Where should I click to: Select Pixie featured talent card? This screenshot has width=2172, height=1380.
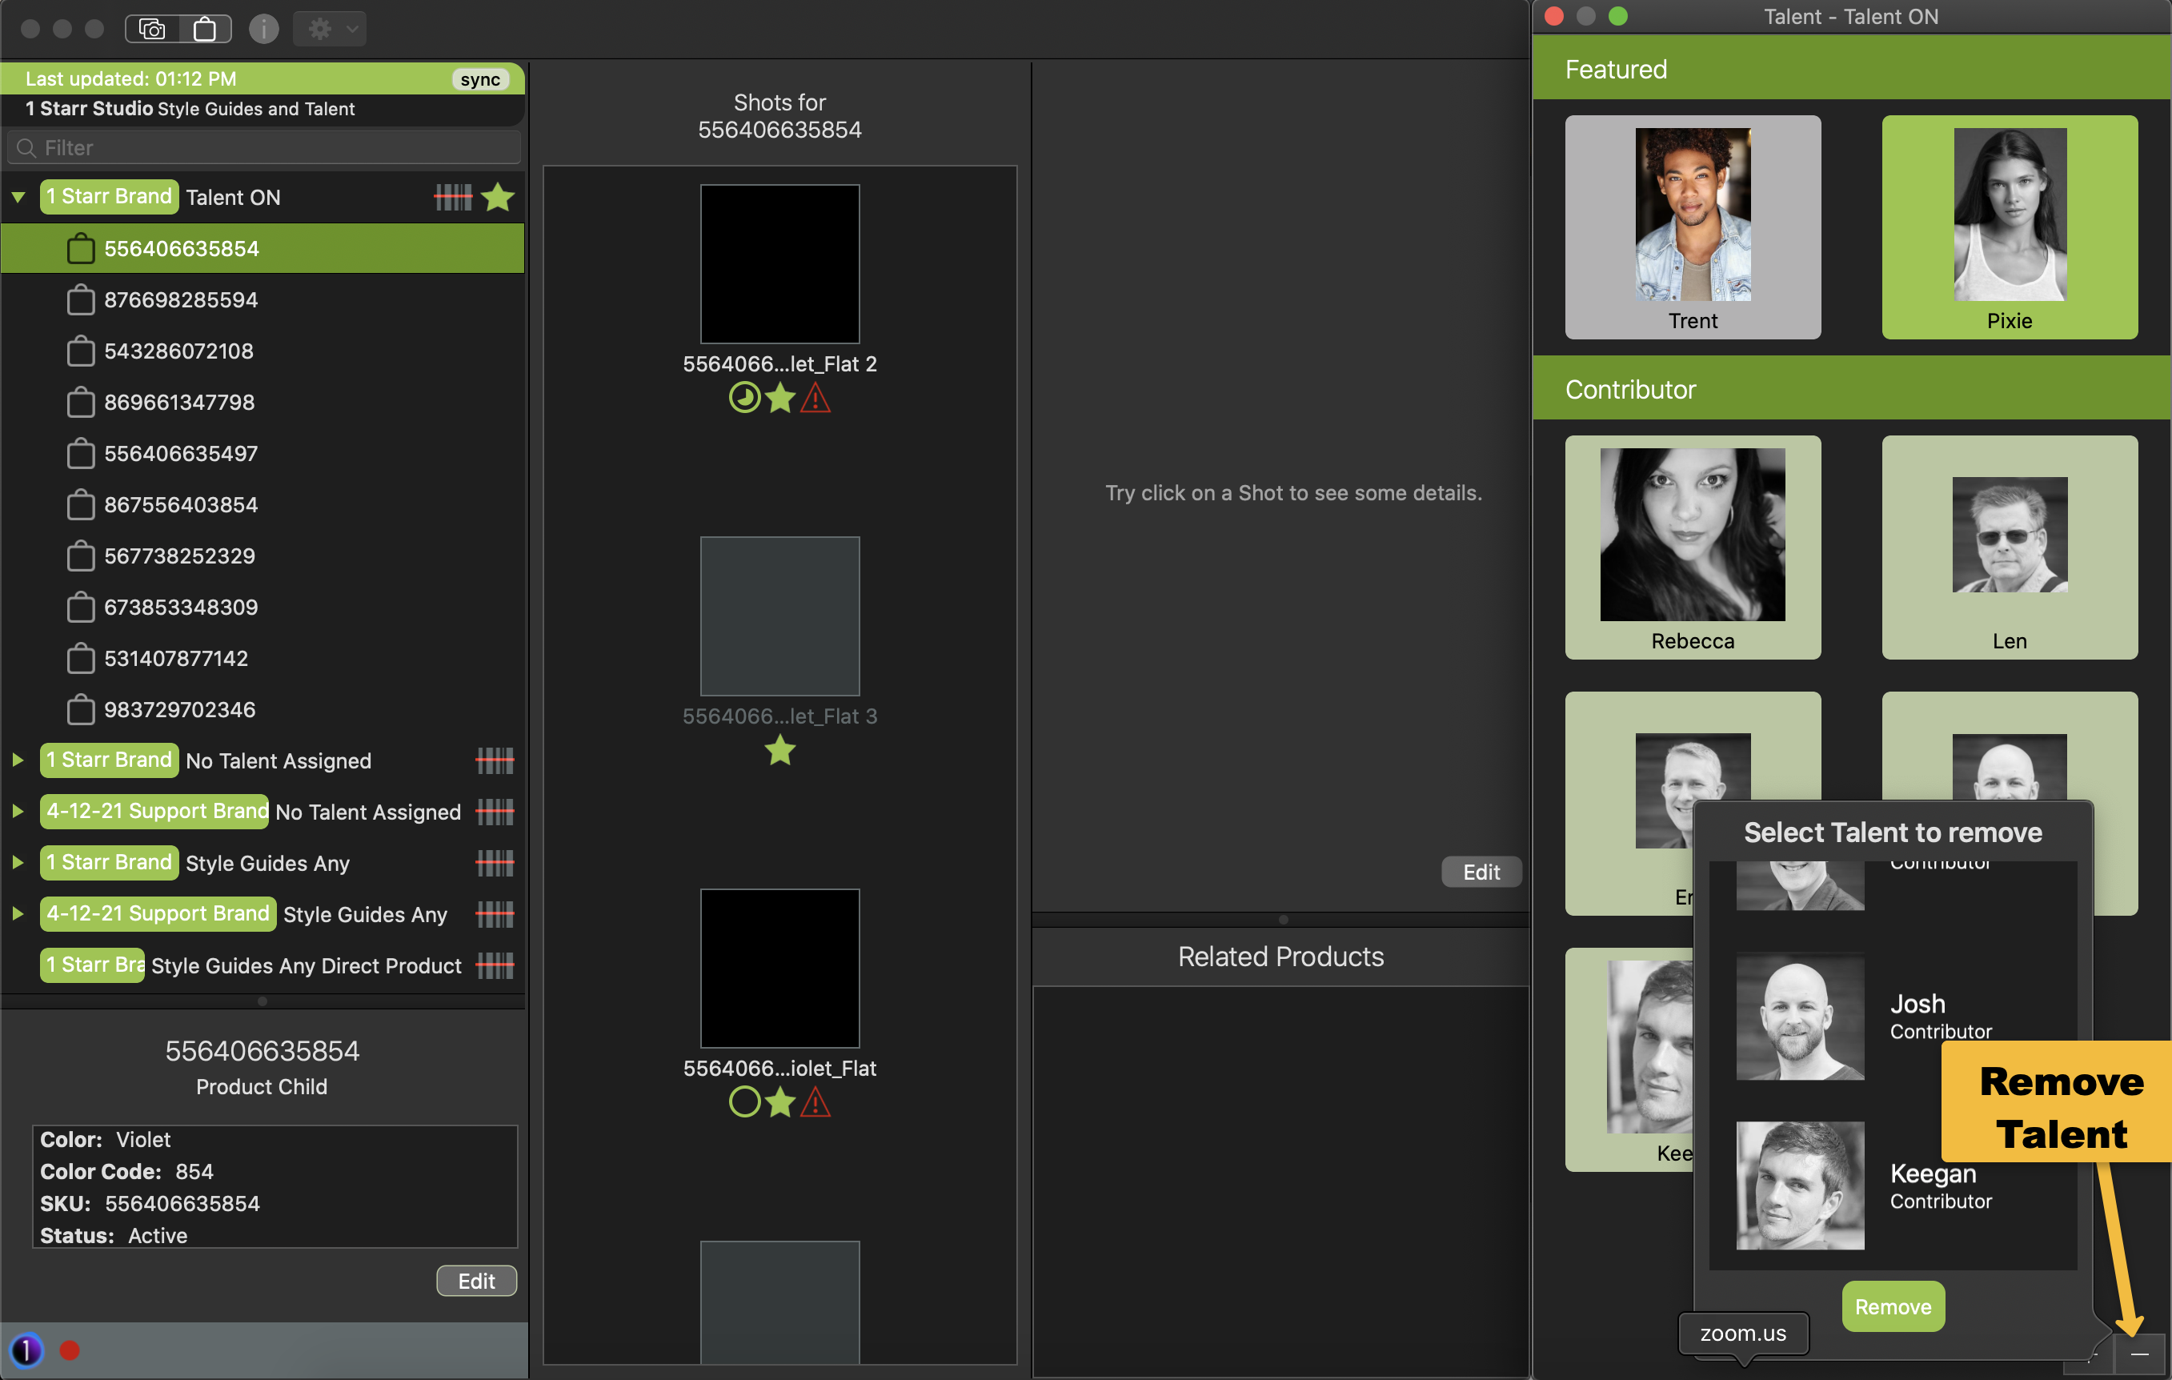point(2009,227)
